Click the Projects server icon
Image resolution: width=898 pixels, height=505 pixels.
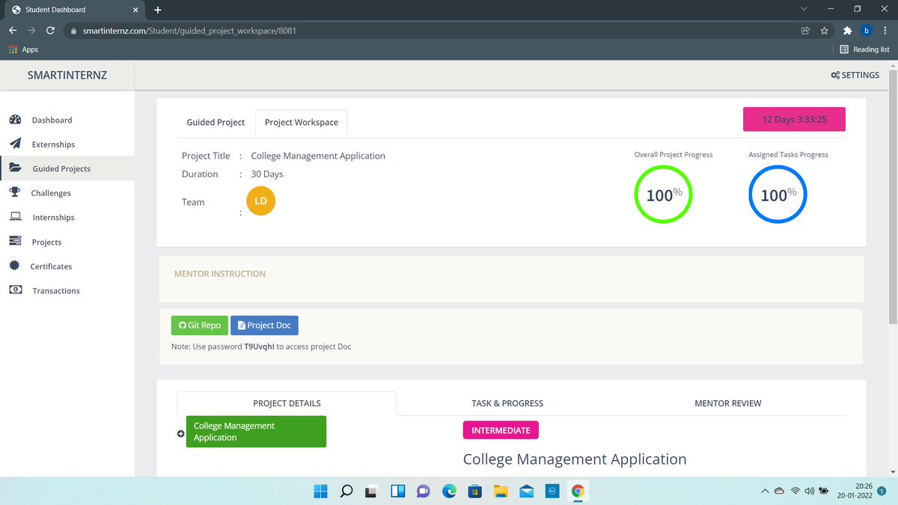[15, 242]
